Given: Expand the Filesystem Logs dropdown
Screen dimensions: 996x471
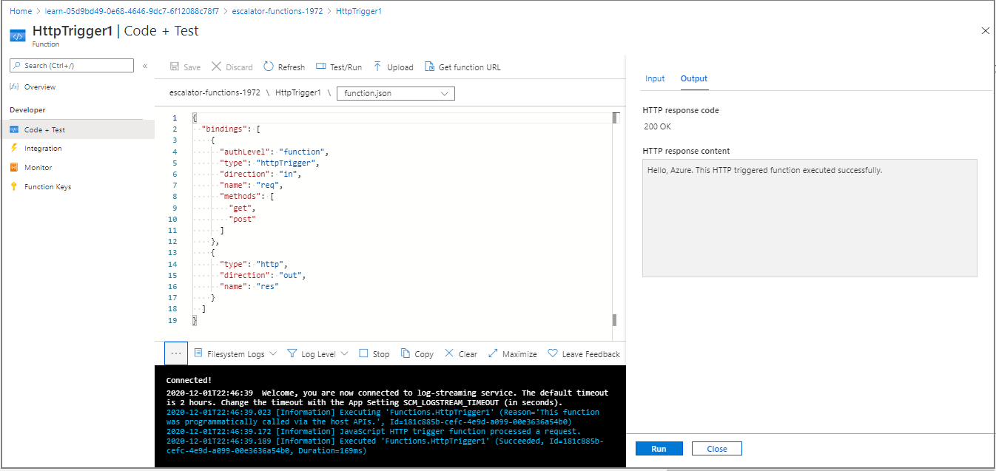Looking at the screenshot, I should pyautogui.click(x=235, y=353).
